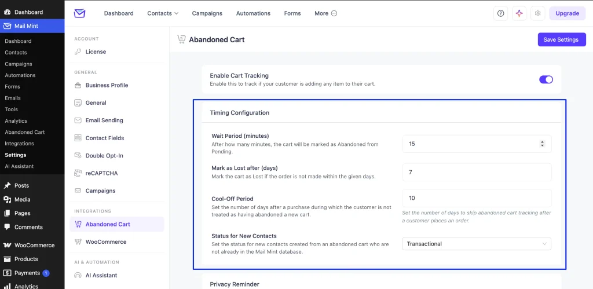Open the Dashboard tab in top navigation

point(119,13)
